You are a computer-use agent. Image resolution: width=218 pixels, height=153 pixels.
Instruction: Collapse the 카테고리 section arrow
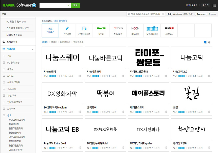(x=32, y=49)
